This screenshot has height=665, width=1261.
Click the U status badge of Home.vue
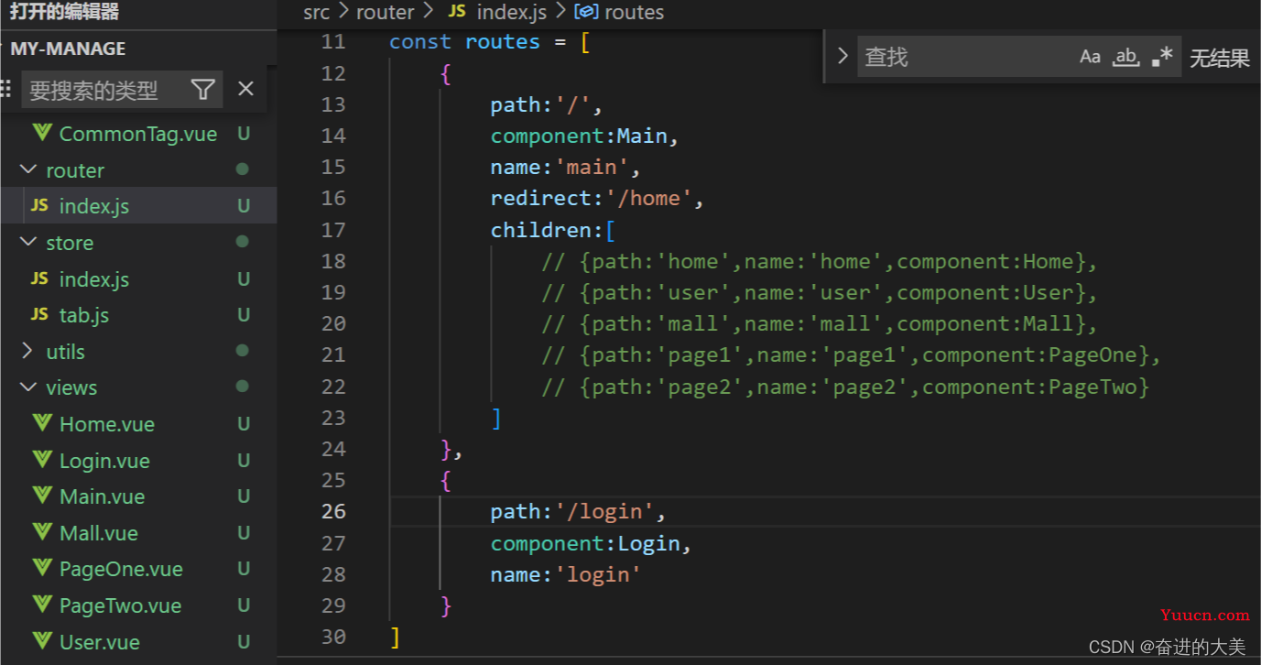pos(244,424)
